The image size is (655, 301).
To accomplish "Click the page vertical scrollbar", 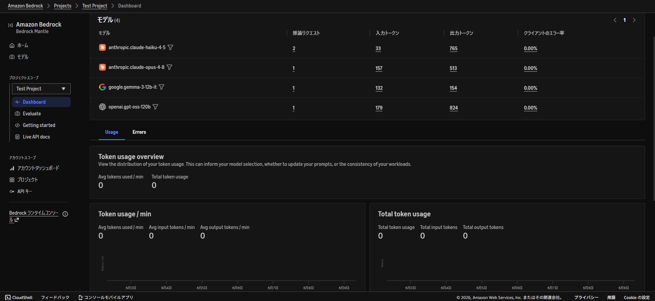I will pos(654,119).
